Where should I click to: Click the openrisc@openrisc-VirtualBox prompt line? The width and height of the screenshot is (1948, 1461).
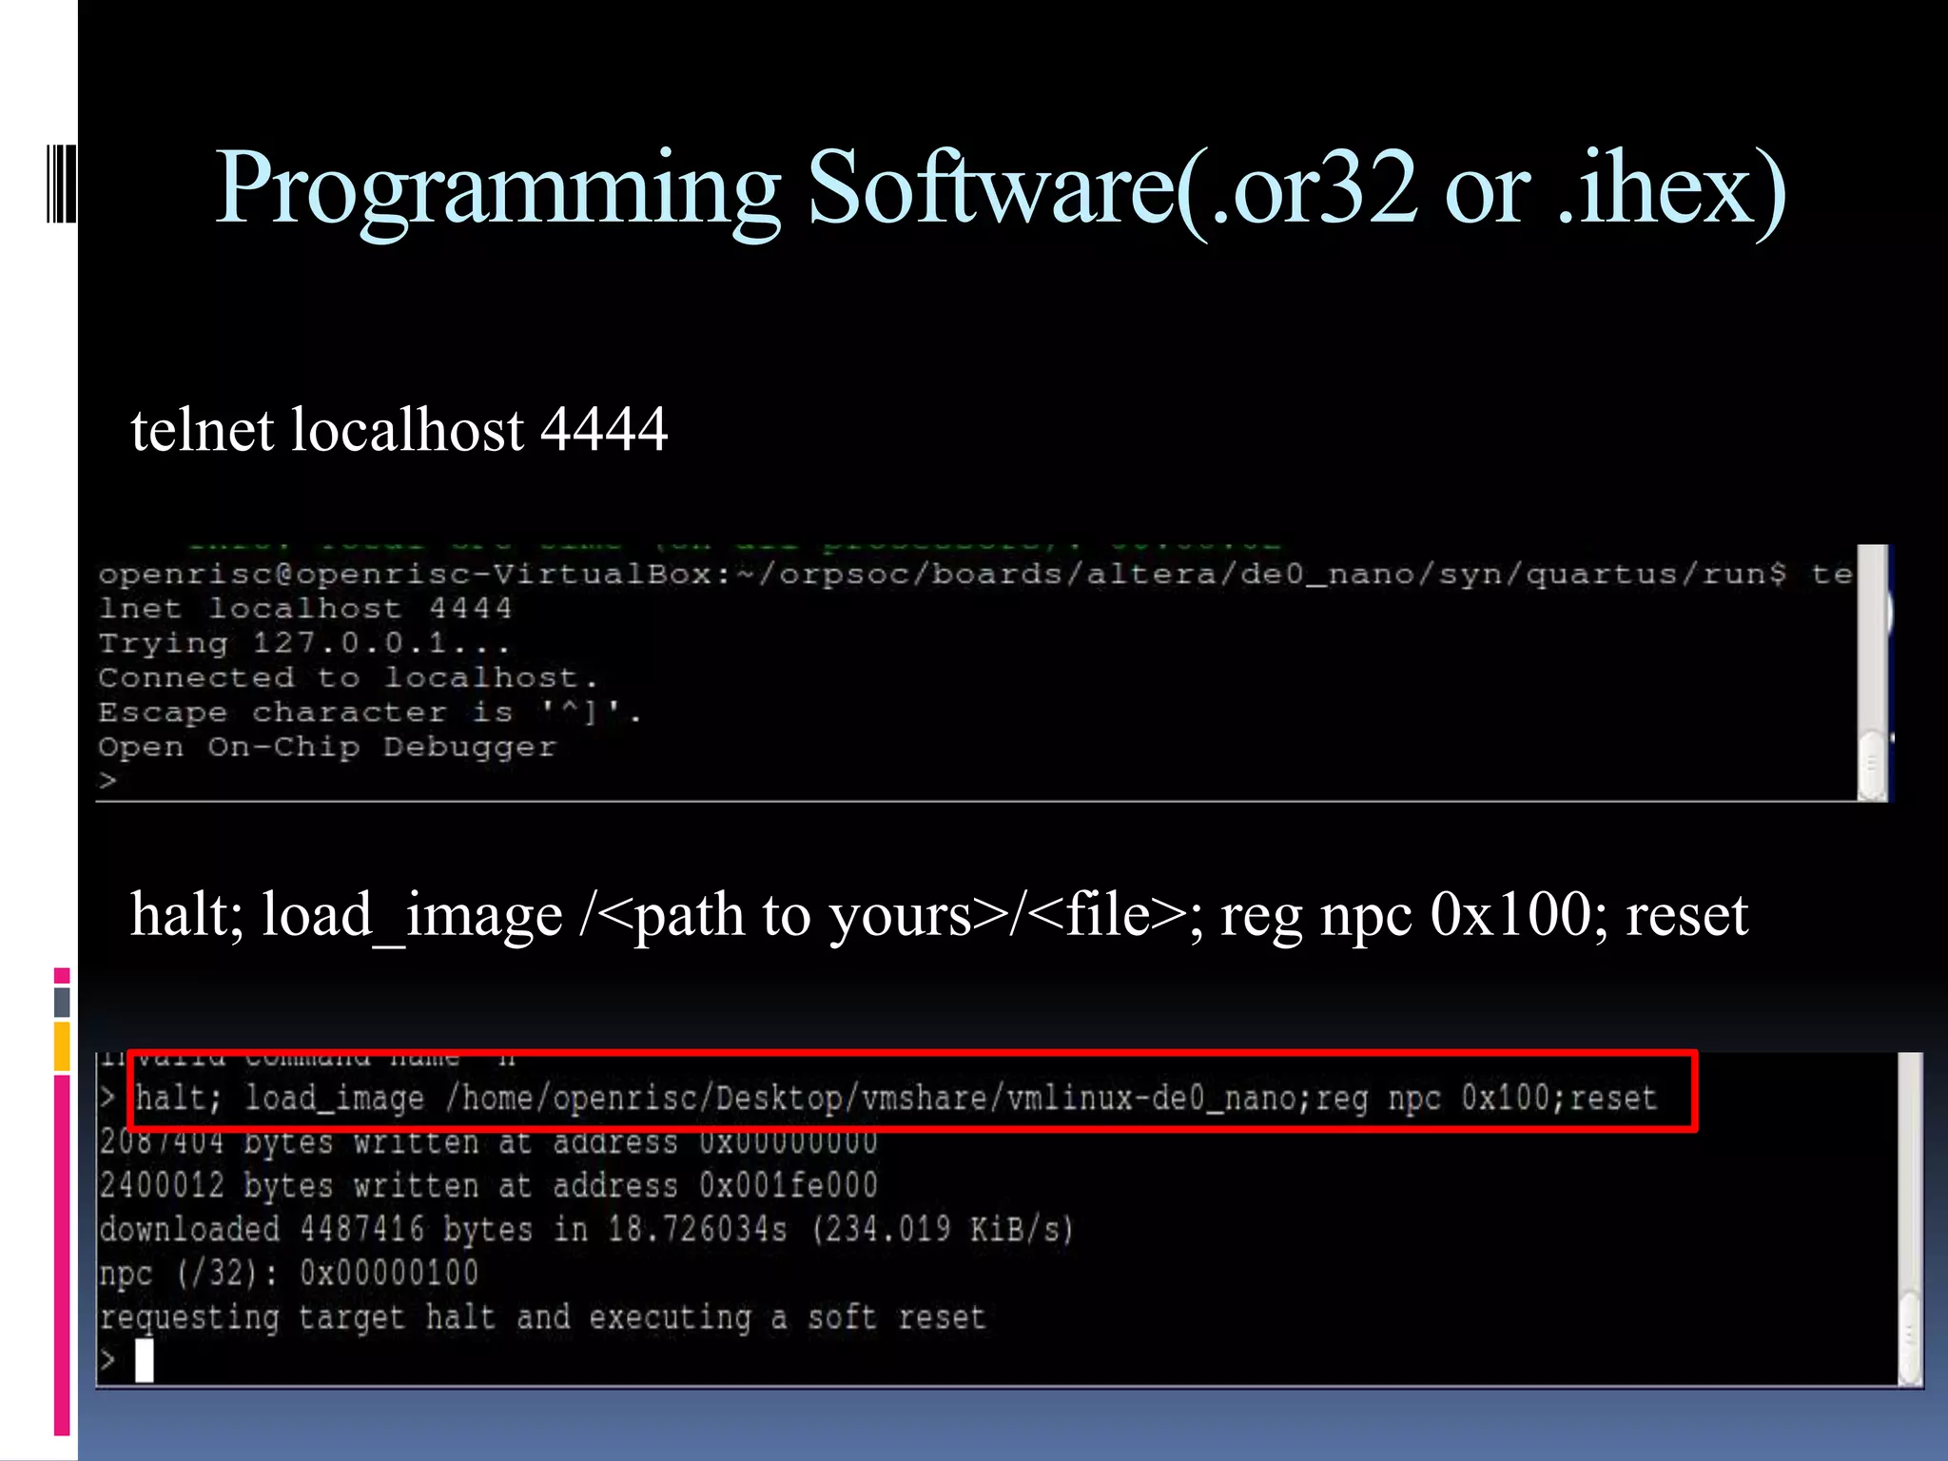coord(975,575)
